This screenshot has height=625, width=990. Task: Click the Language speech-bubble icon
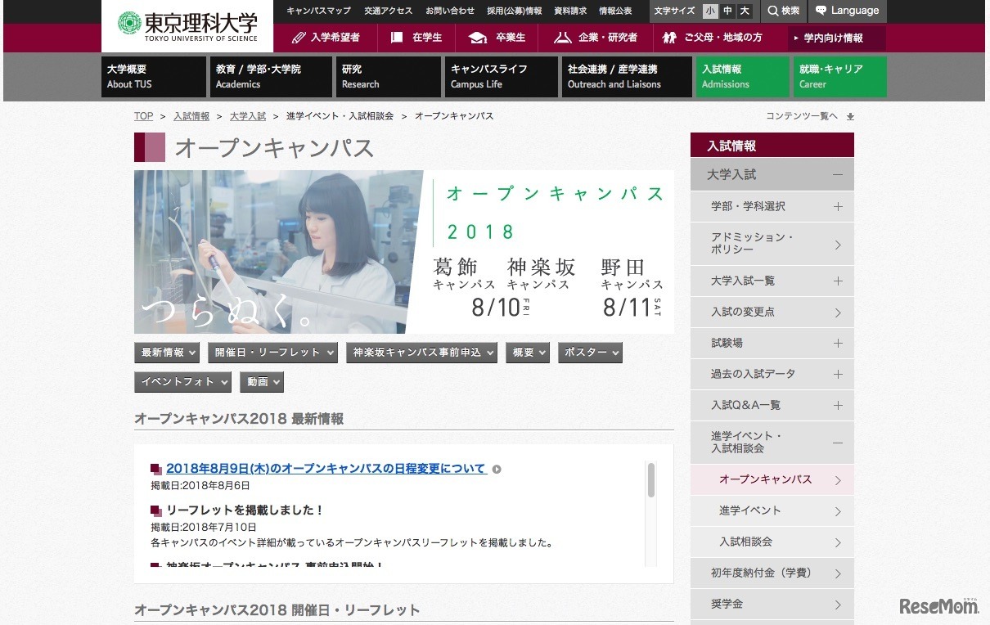coord(819,11)
